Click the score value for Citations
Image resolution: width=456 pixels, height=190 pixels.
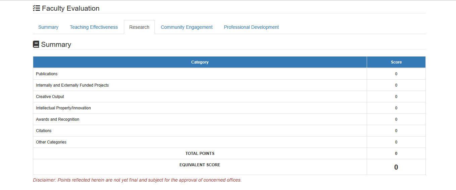(396, 131)
